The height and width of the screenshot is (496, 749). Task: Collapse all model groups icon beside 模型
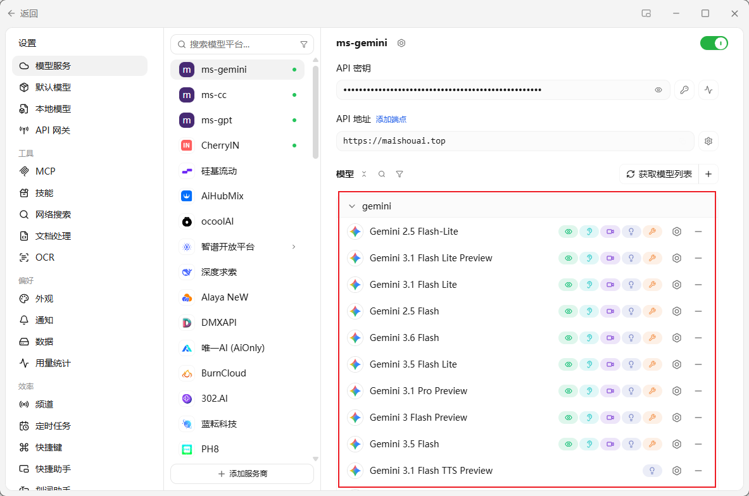pyautogui.click(x=364, y=174)
